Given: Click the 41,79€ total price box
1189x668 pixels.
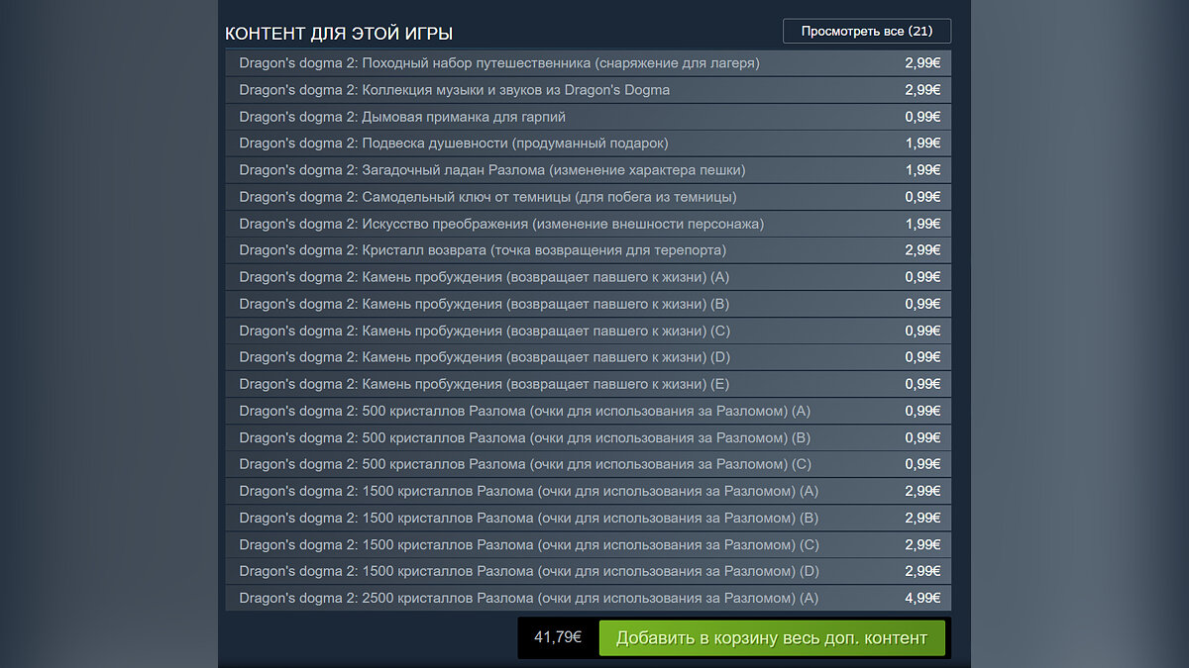Looking at the screenshot, I should (x=557, y=637).
